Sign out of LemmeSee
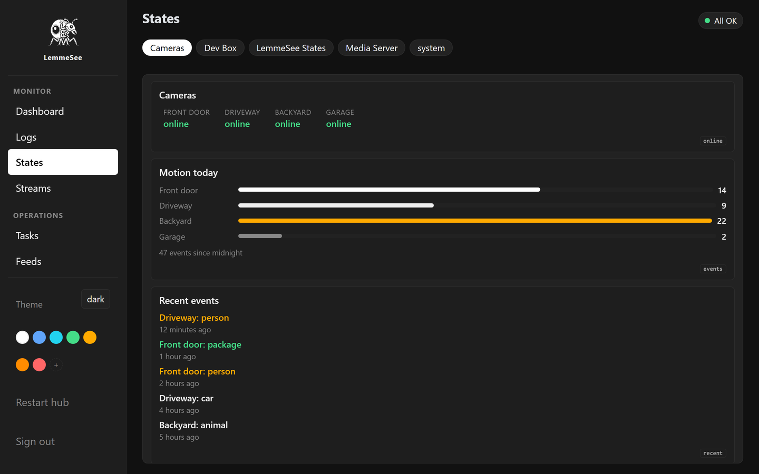This screenshot has width=759, height=474. pyautogui.click(x=35, y=441)
